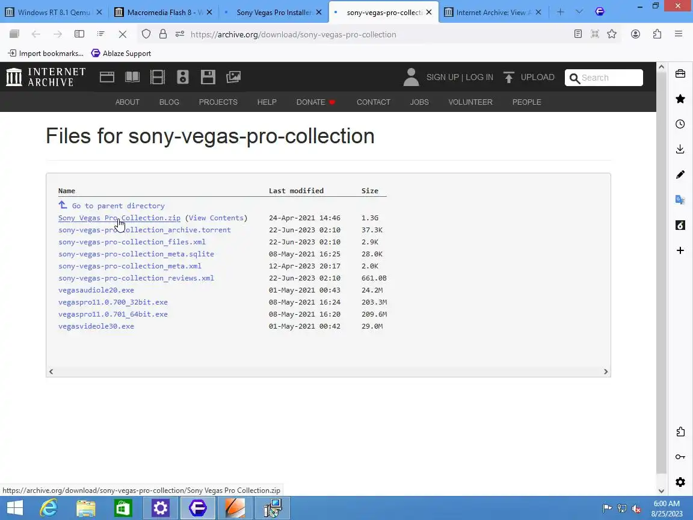The image size is (693, 520).
Task: Download Sony Vegas Pro Collection.zip
Action: pyautogui.click(x=119, y=218)
